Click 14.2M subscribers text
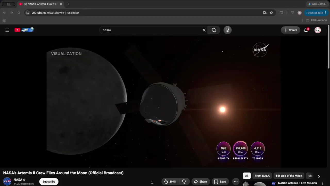The height and width of the screenshot is (186, 330). (24, 184)
